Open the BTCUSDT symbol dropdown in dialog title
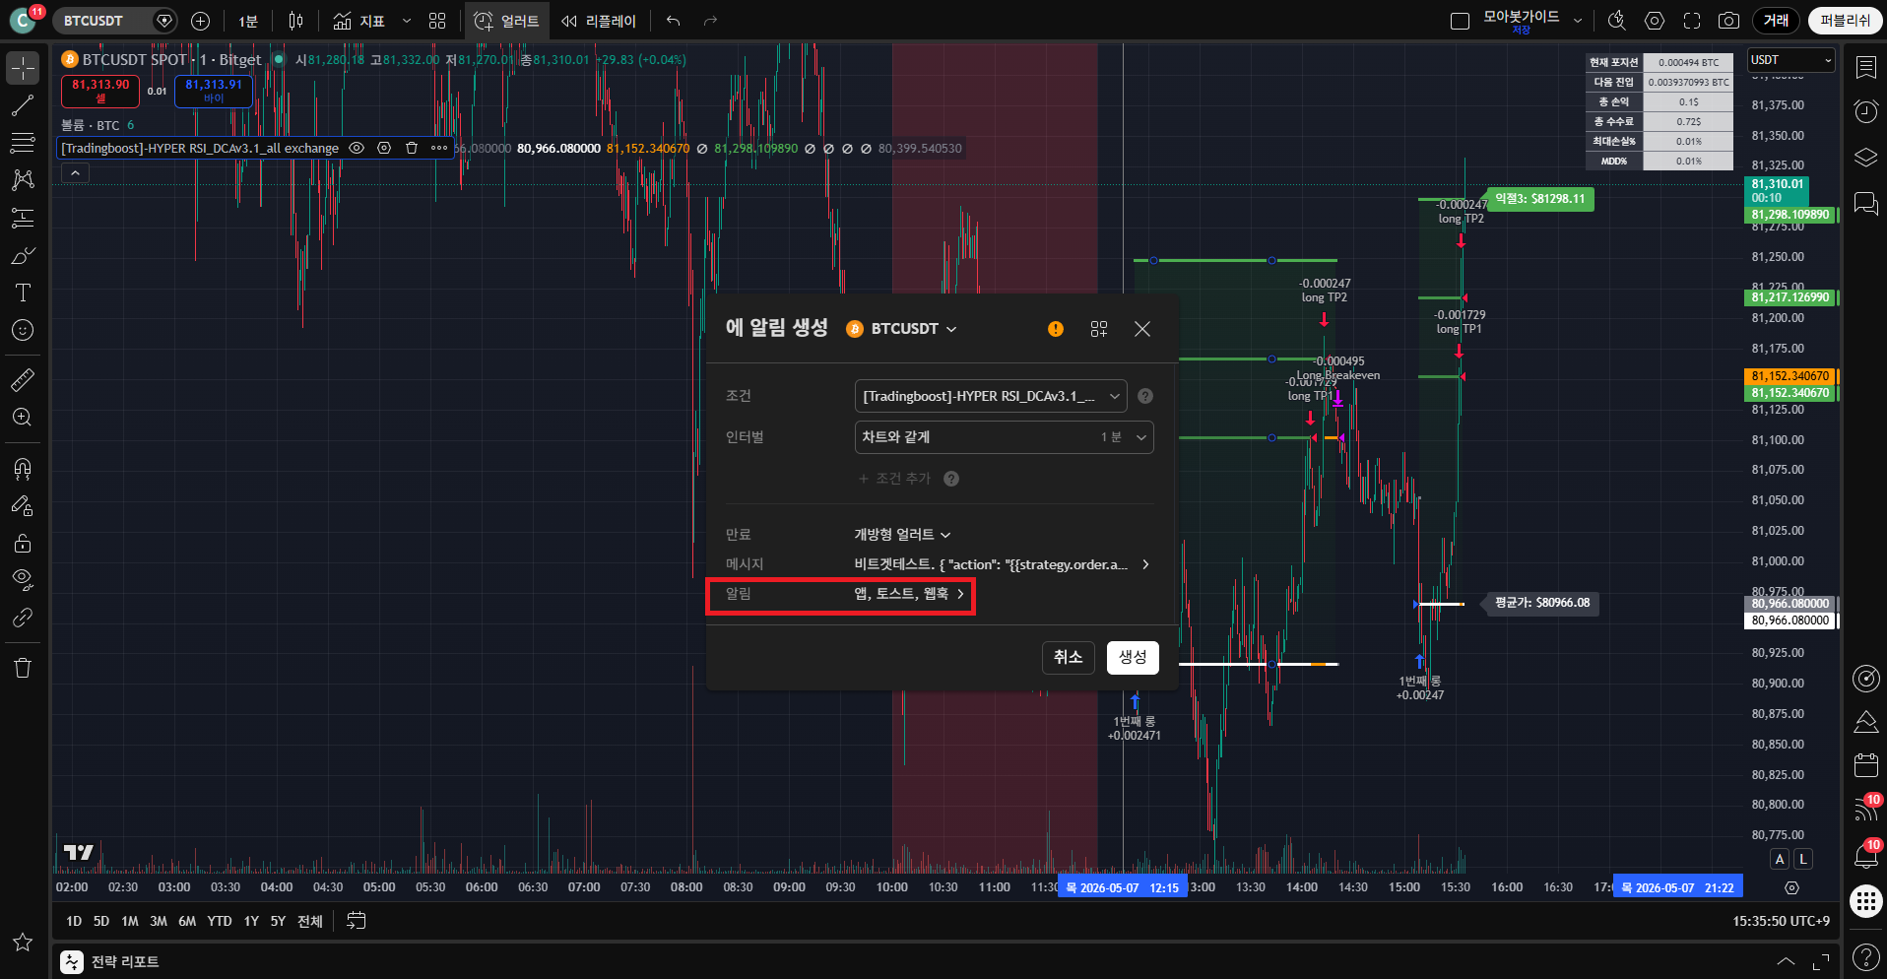The image size is (1887, 979). [902, 329]
